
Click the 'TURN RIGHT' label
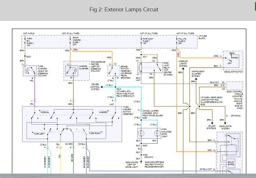[x=95, y=133]
